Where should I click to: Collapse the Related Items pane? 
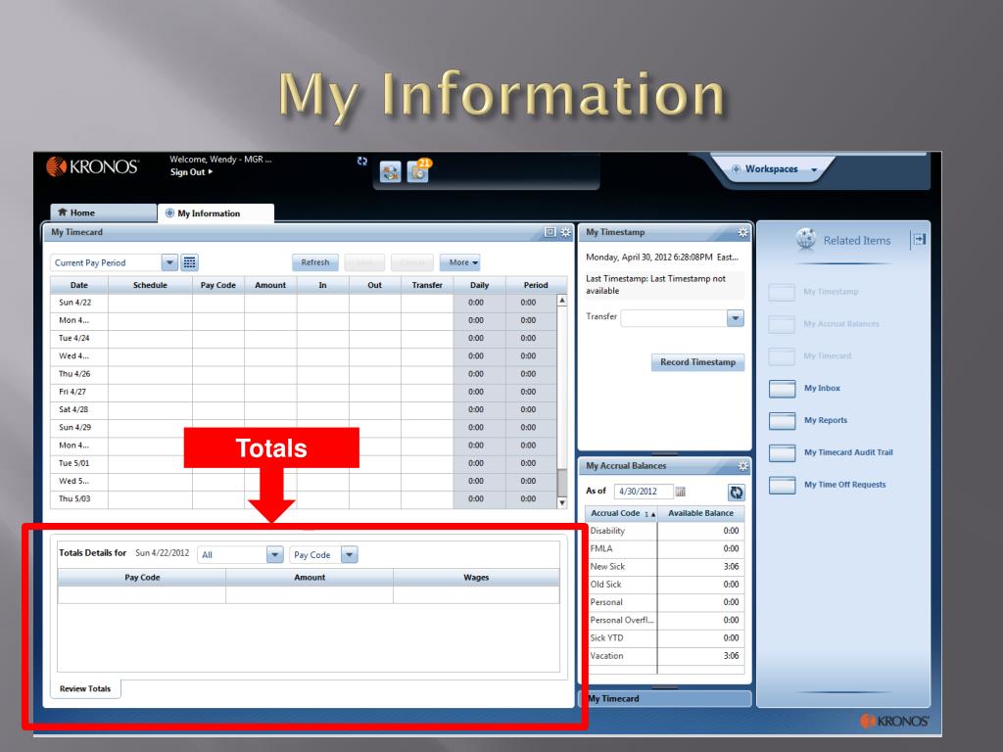click(919, 239)
